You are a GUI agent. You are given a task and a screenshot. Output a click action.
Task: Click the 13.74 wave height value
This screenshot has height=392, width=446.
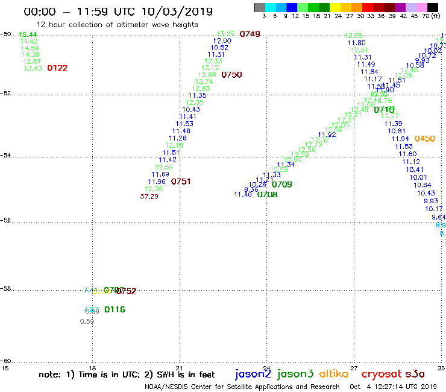204,81
